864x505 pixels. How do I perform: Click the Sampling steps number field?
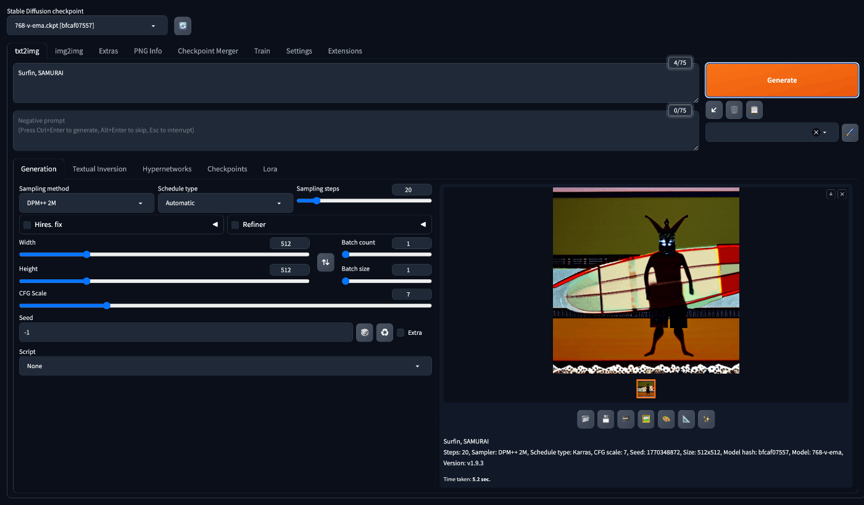click(412, 190)
